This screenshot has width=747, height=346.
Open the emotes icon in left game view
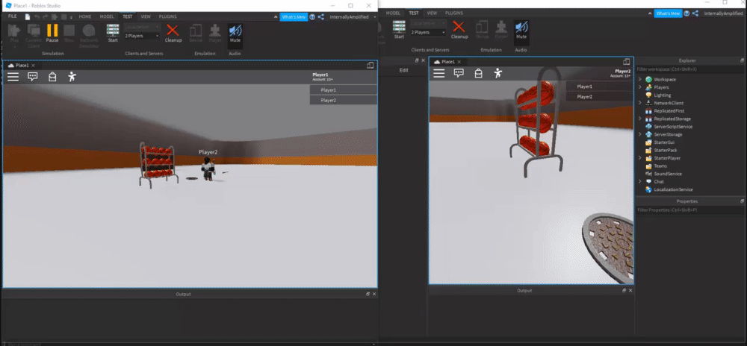pos(72,77)
